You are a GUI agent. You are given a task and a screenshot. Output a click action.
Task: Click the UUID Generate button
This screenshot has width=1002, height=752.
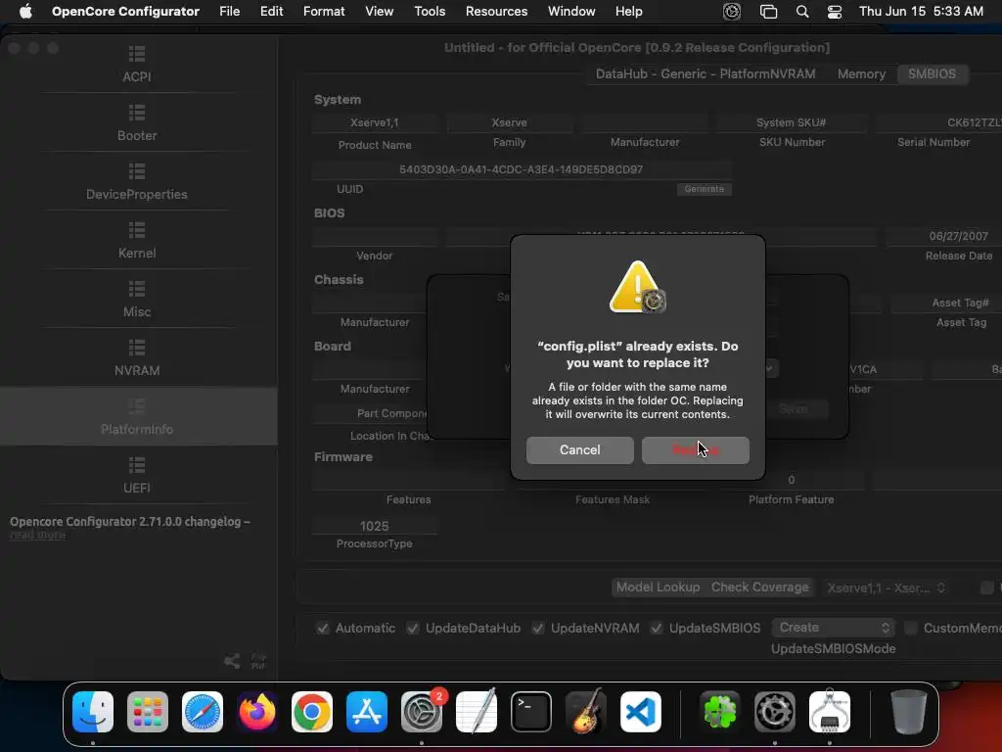(705, 189)
